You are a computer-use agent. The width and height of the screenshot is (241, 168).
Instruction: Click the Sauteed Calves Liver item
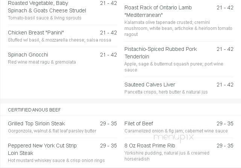[150, 85]
